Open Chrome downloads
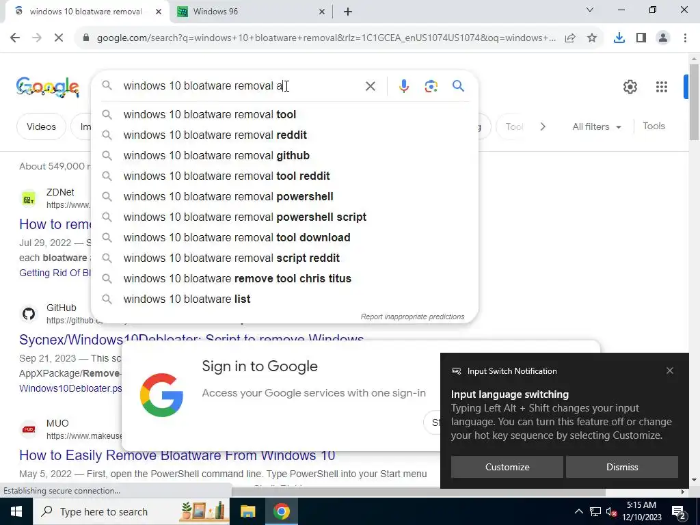The width and height of the screenshot is (700, 525). click(x=619, y=38)
